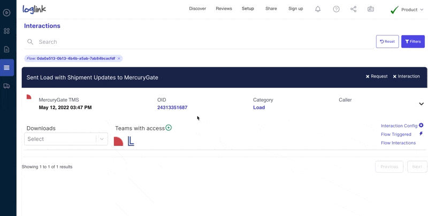428x216 pixels.
Task: Click the green checkmark icon
Action: [x=394, y=10]
